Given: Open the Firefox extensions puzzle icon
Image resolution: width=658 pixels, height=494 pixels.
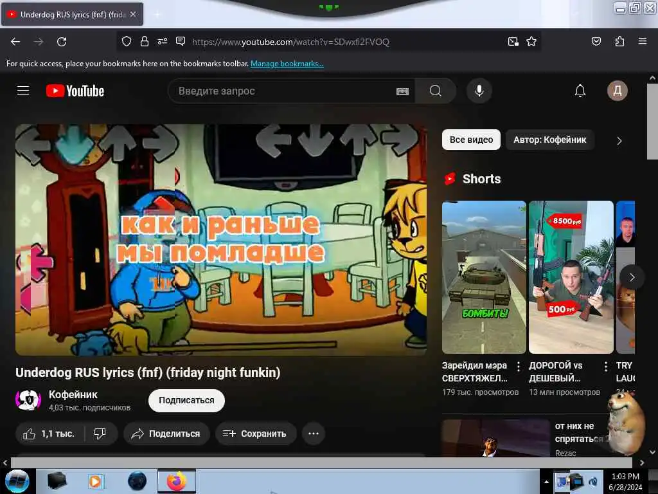Looking at the screenshot, I should point(619,41).
